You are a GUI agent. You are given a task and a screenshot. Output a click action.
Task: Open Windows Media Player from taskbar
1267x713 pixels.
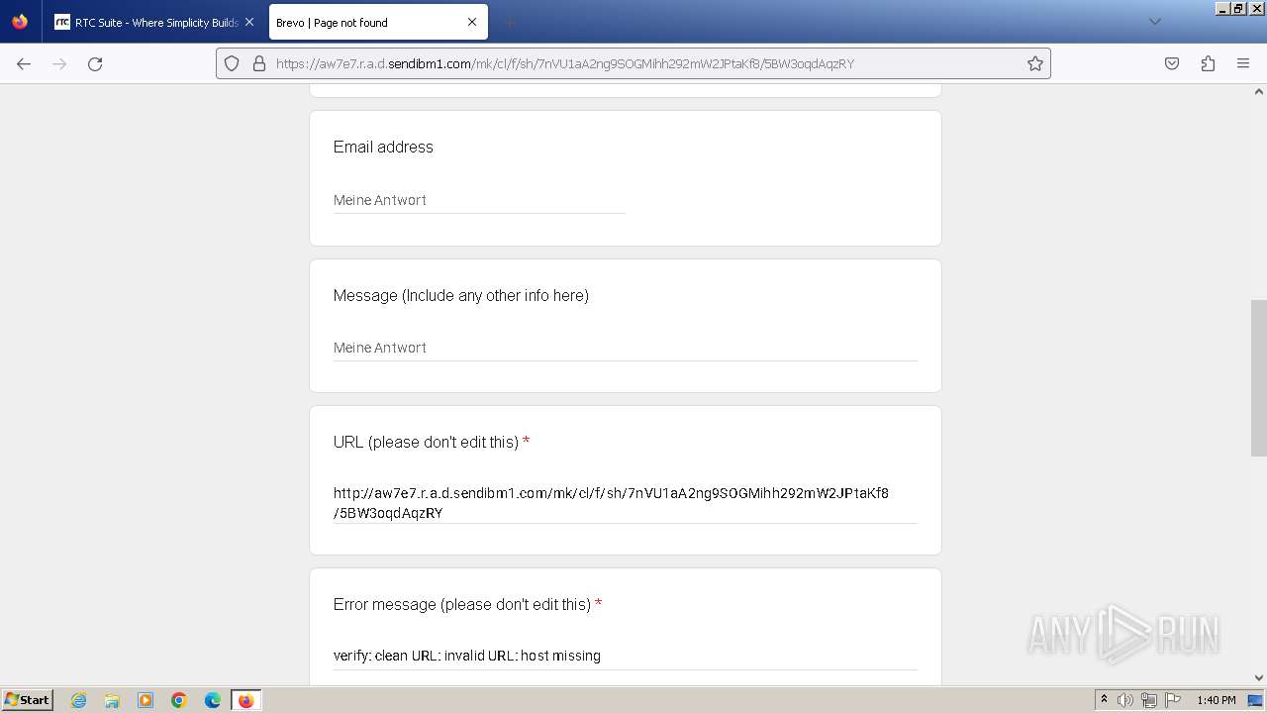point(146,700)
